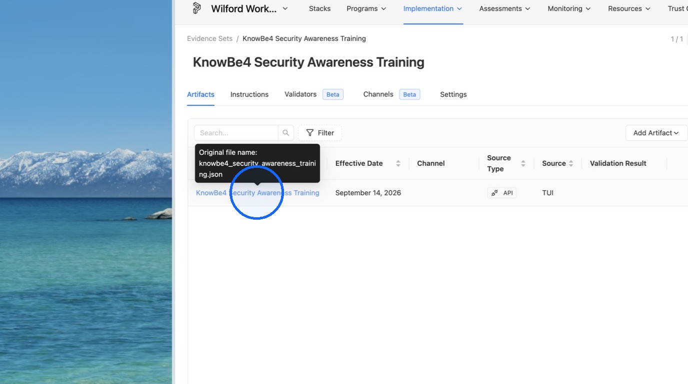Click the sort arrows beside Source

pyautogui.click(x=571, y=163)
